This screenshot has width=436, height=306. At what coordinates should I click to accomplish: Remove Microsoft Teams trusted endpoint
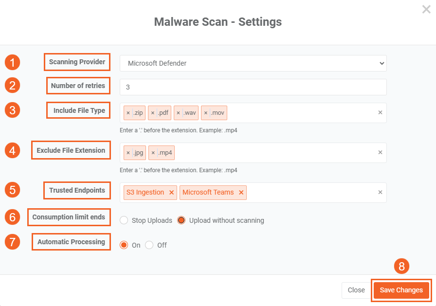(241, 193)
